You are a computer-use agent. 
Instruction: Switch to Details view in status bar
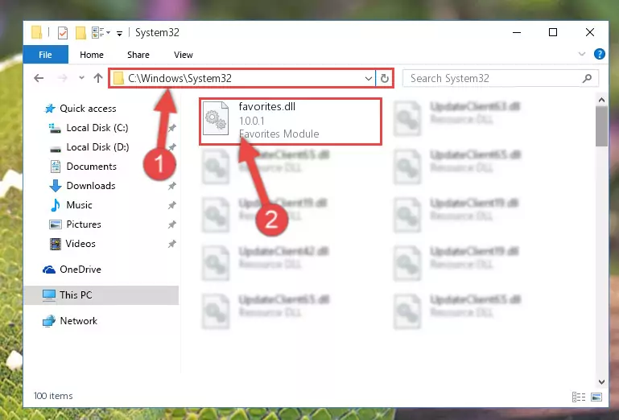pos(579,397)
